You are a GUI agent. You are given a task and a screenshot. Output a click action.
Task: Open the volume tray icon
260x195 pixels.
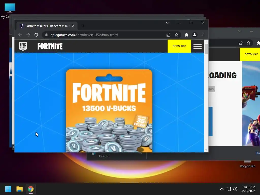coord(235,189)
